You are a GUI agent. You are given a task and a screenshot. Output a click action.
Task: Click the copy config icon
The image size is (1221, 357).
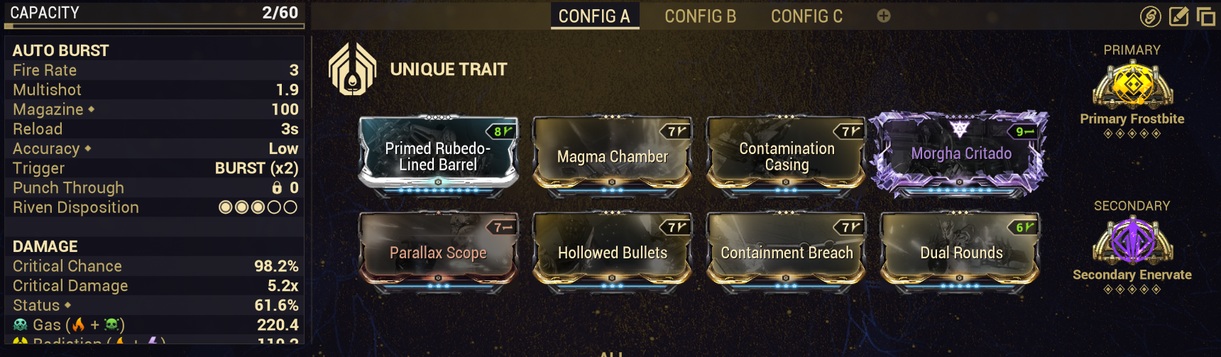[1205, 16]
